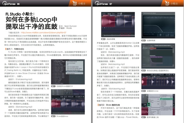Open the red waveform figure at top of page 97
The image size is (184, 123).
tap(118, 25)
